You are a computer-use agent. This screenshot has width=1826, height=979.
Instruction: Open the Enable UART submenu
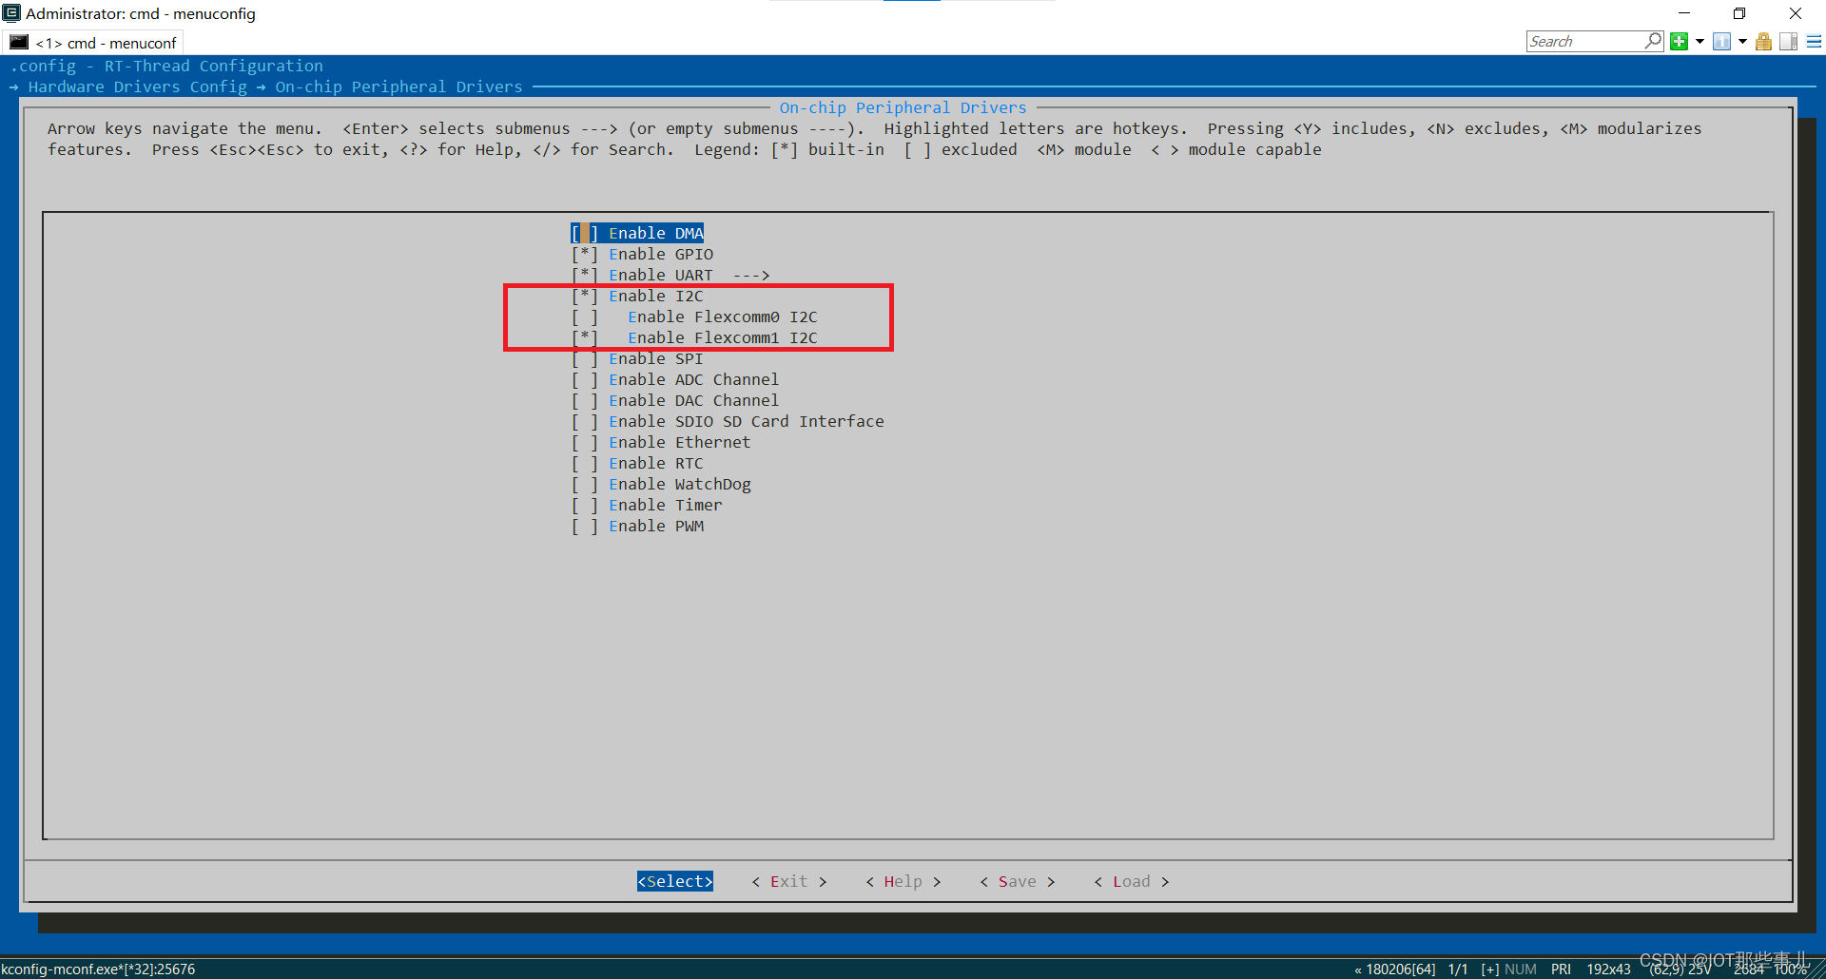pyautogui.click(x=661, y=275)
